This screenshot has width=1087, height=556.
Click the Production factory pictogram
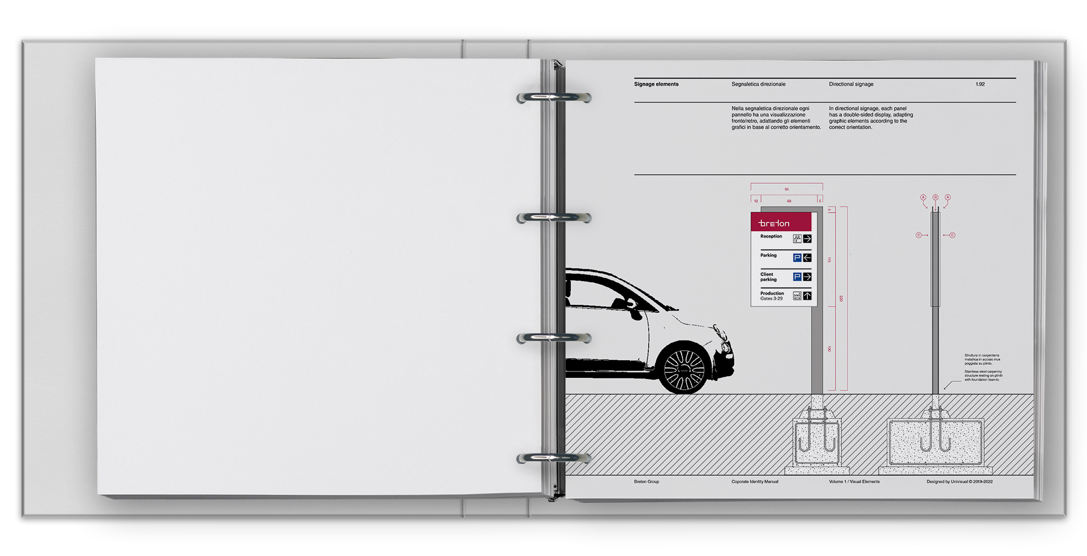[797, 296]
